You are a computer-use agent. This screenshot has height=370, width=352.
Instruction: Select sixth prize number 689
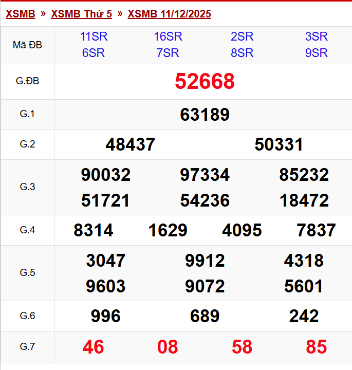(205, 317)
